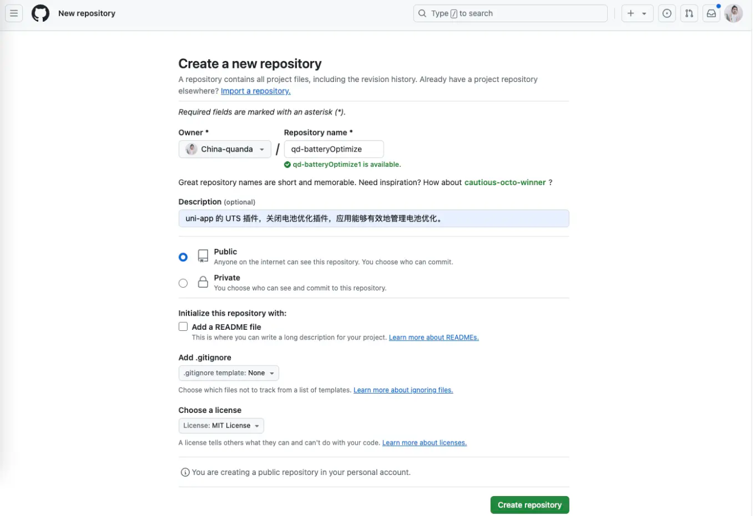Open the Import a repository link

click(x=255, y=91)
